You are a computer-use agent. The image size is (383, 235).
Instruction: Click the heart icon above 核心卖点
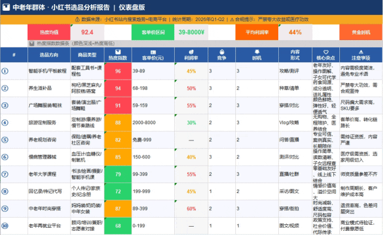326,52
